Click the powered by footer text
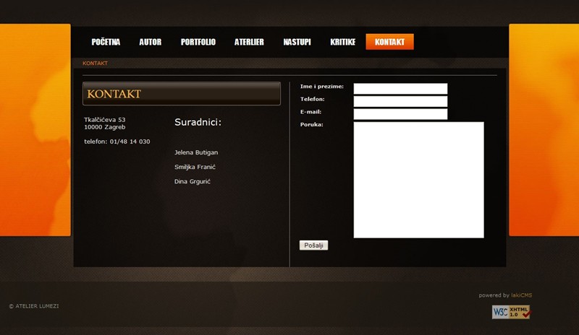The height and width of the screenshot is (335, 579). (494, 295)
